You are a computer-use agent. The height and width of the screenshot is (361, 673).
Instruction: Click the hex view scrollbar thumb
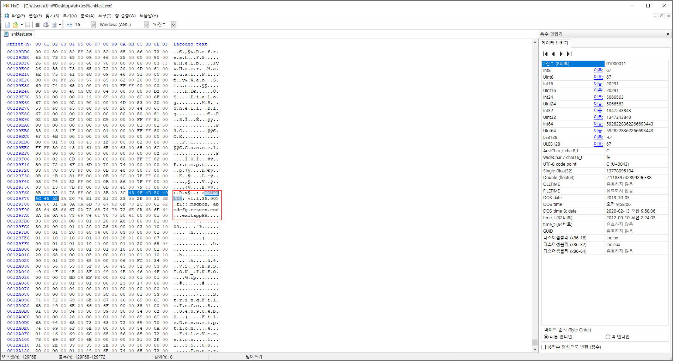pyautogui.click(x=535, y=342)
